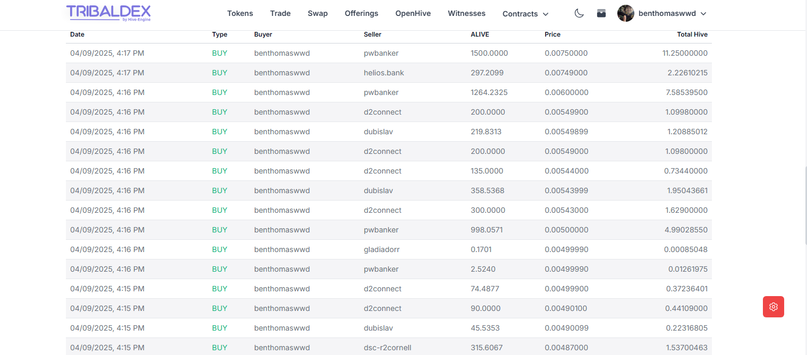Click the Total Hive column header
Screen dimensions: 807x355
click(692, 34)
